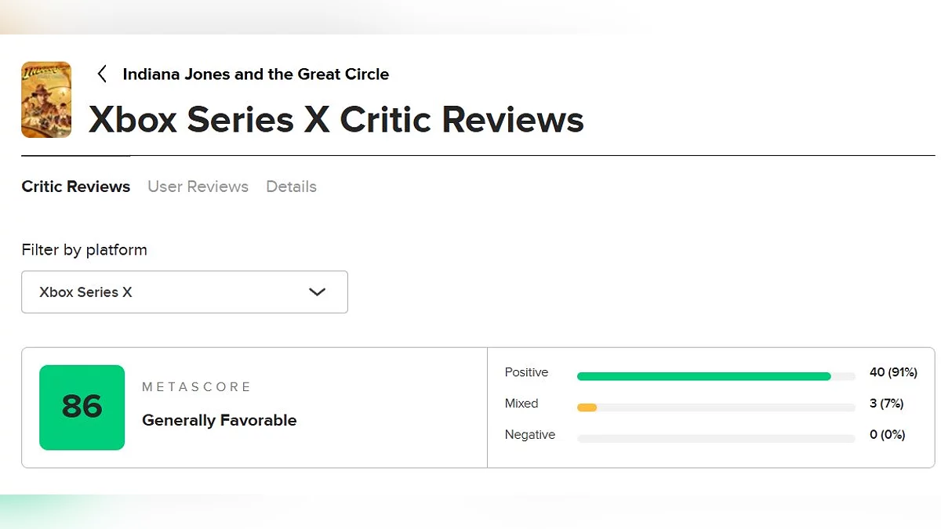Click the 40 (91%) positive count
This screenshot has width=941, height=529.
coord(893,372)
